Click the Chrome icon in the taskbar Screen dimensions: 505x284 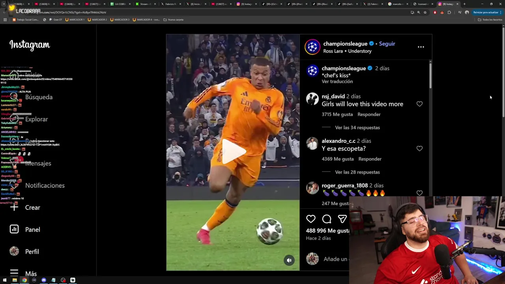(x=24, y=280)
